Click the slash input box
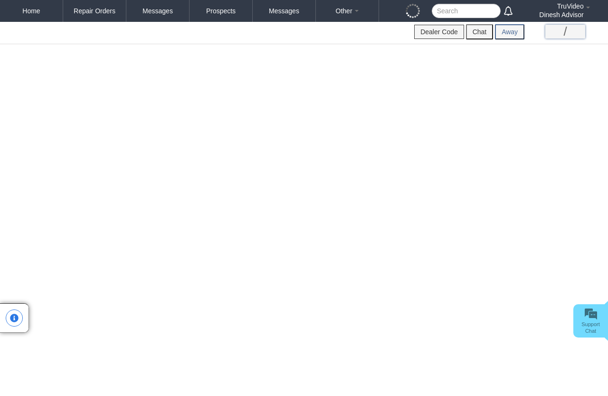The width and height of the screenshot is (608, 396). tap(565, 32)
